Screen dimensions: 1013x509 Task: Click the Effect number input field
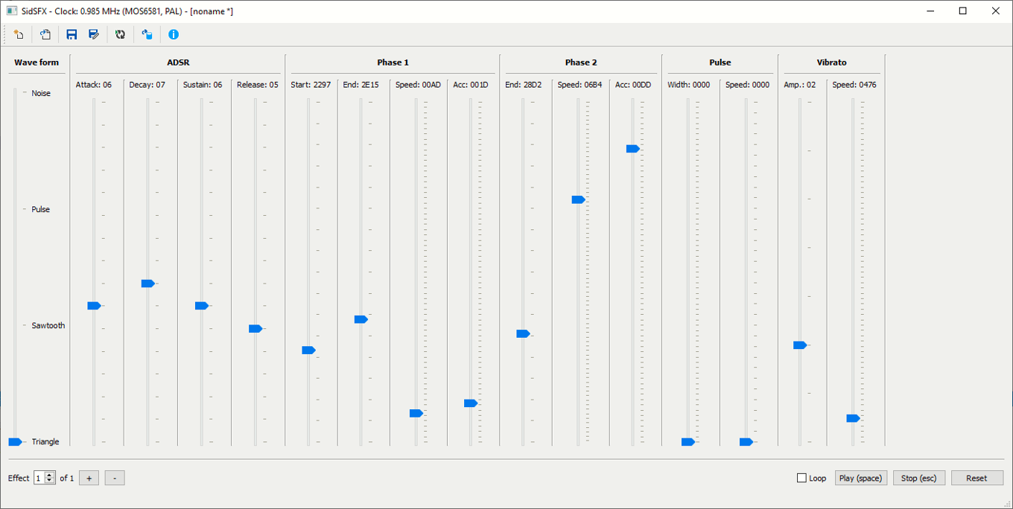pos(39,478)
